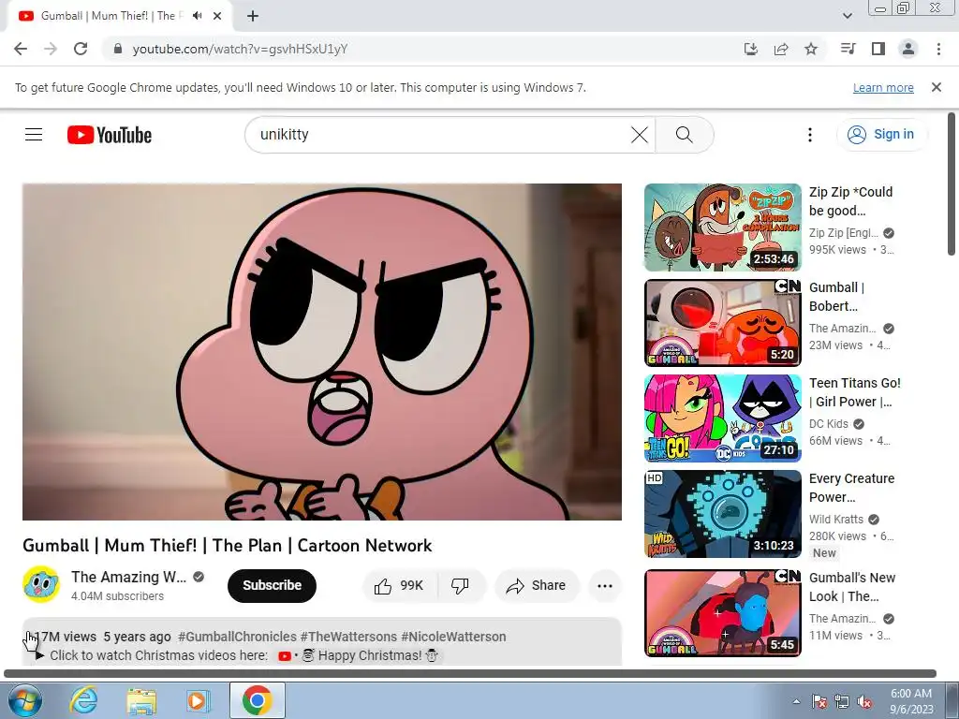Viewport: 959px width, 719px height.
Task: Show hidden system tray icons
Action: point(796,701)
